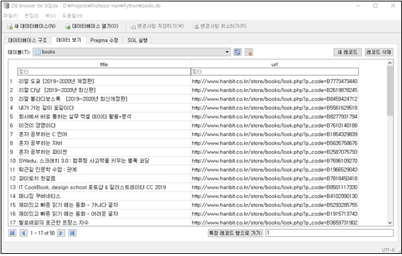Select the title cell starting 'IT CookBook, design school'
The image size is (402, 256).
click(x=104, y=187)
